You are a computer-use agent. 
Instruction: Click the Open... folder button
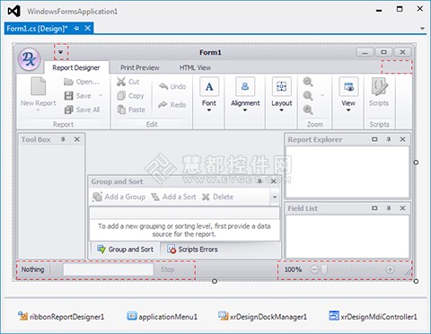(82, 82)
